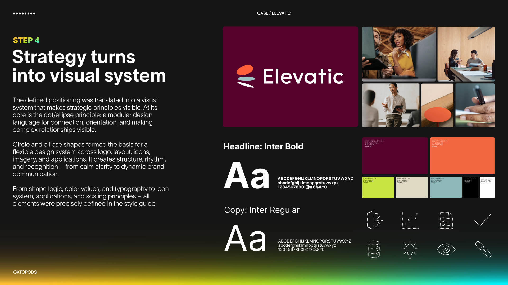The image size is (508, 285).
Task: Open photo of man holding tablet
Action: [391, 105]
